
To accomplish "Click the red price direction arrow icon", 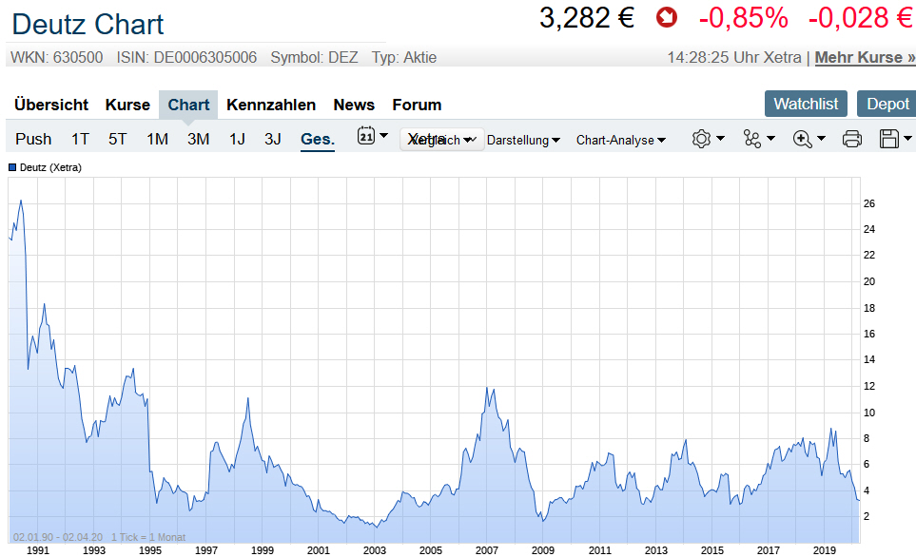I will [666, 17].
